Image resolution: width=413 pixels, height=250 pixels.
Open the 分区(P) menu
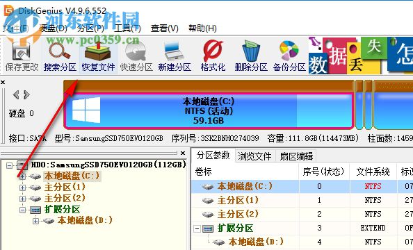pyautogui.click(x=90, y=28)
